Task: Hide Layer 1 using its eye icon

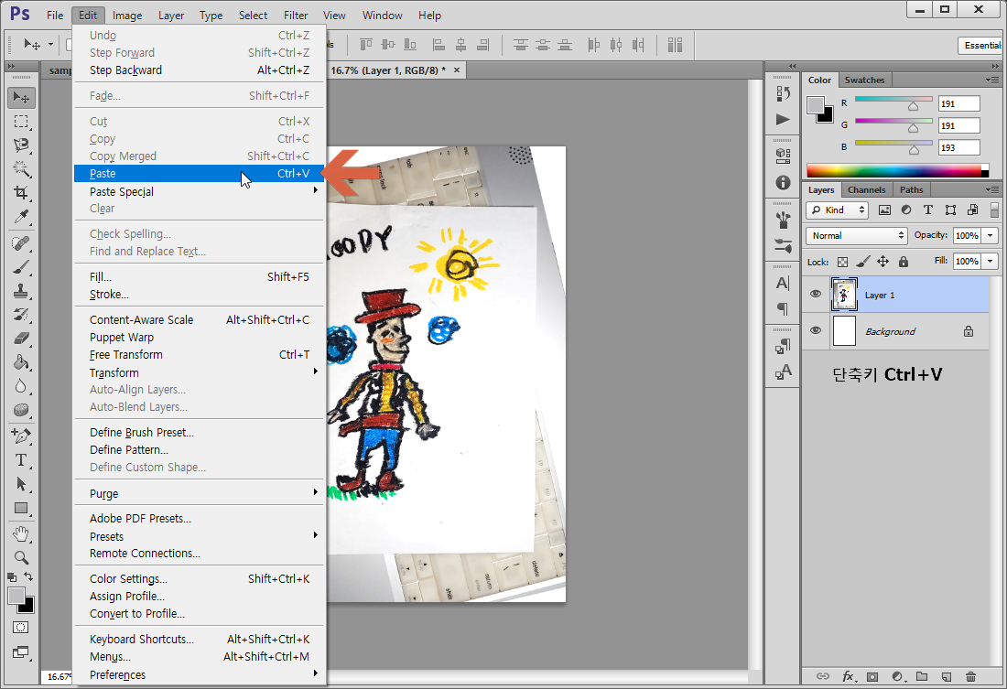Action: (x=816, y=295)
